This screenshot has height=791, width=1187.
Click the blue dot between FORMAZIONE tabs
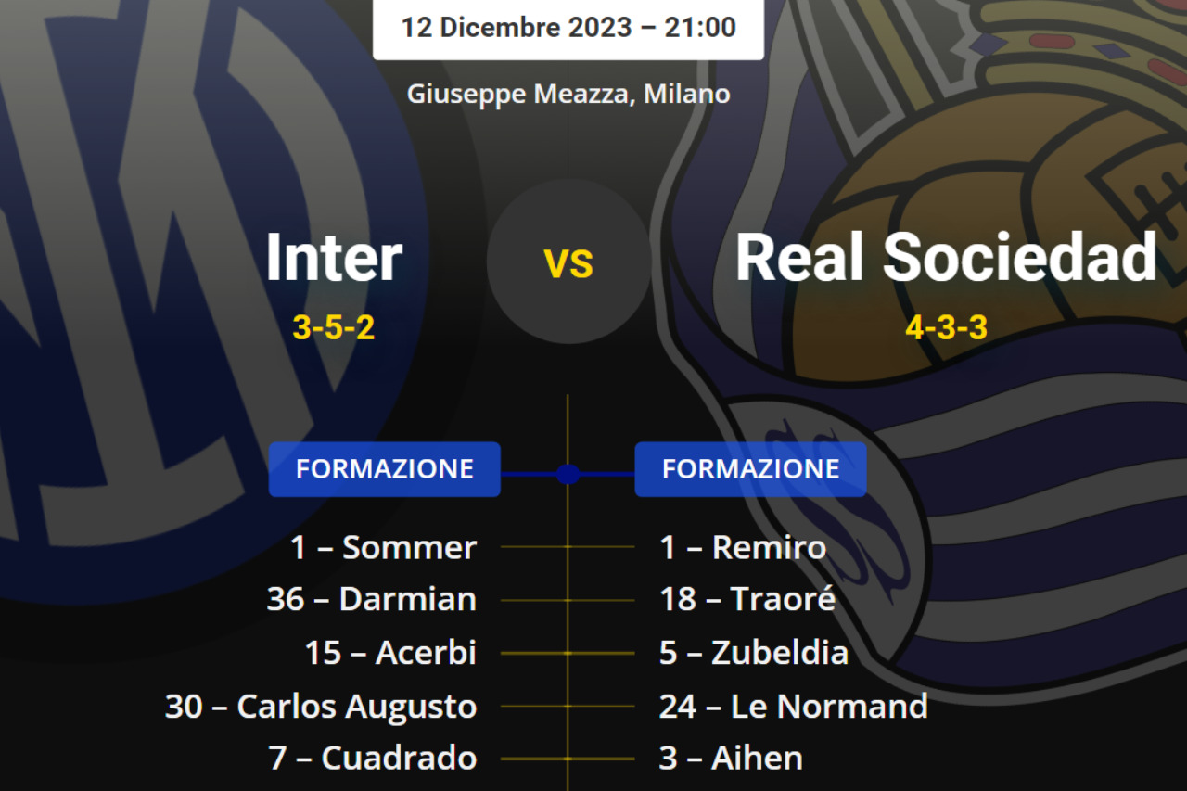click(568, 474)
